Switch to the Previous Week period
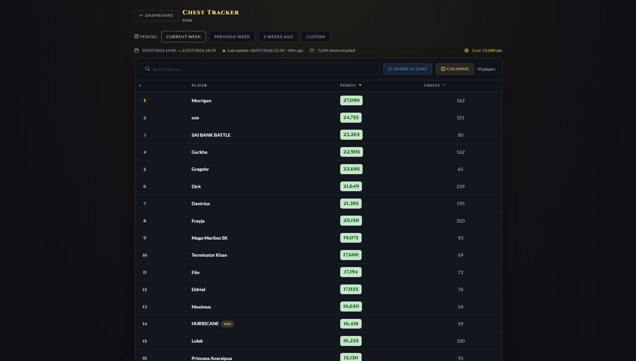Image resolution: width=636 pixels, height=361 pixels. point(232,37)
